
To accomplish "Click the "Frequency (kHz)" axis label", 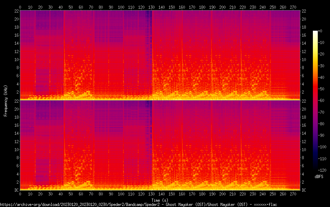I will coord(6,100).
